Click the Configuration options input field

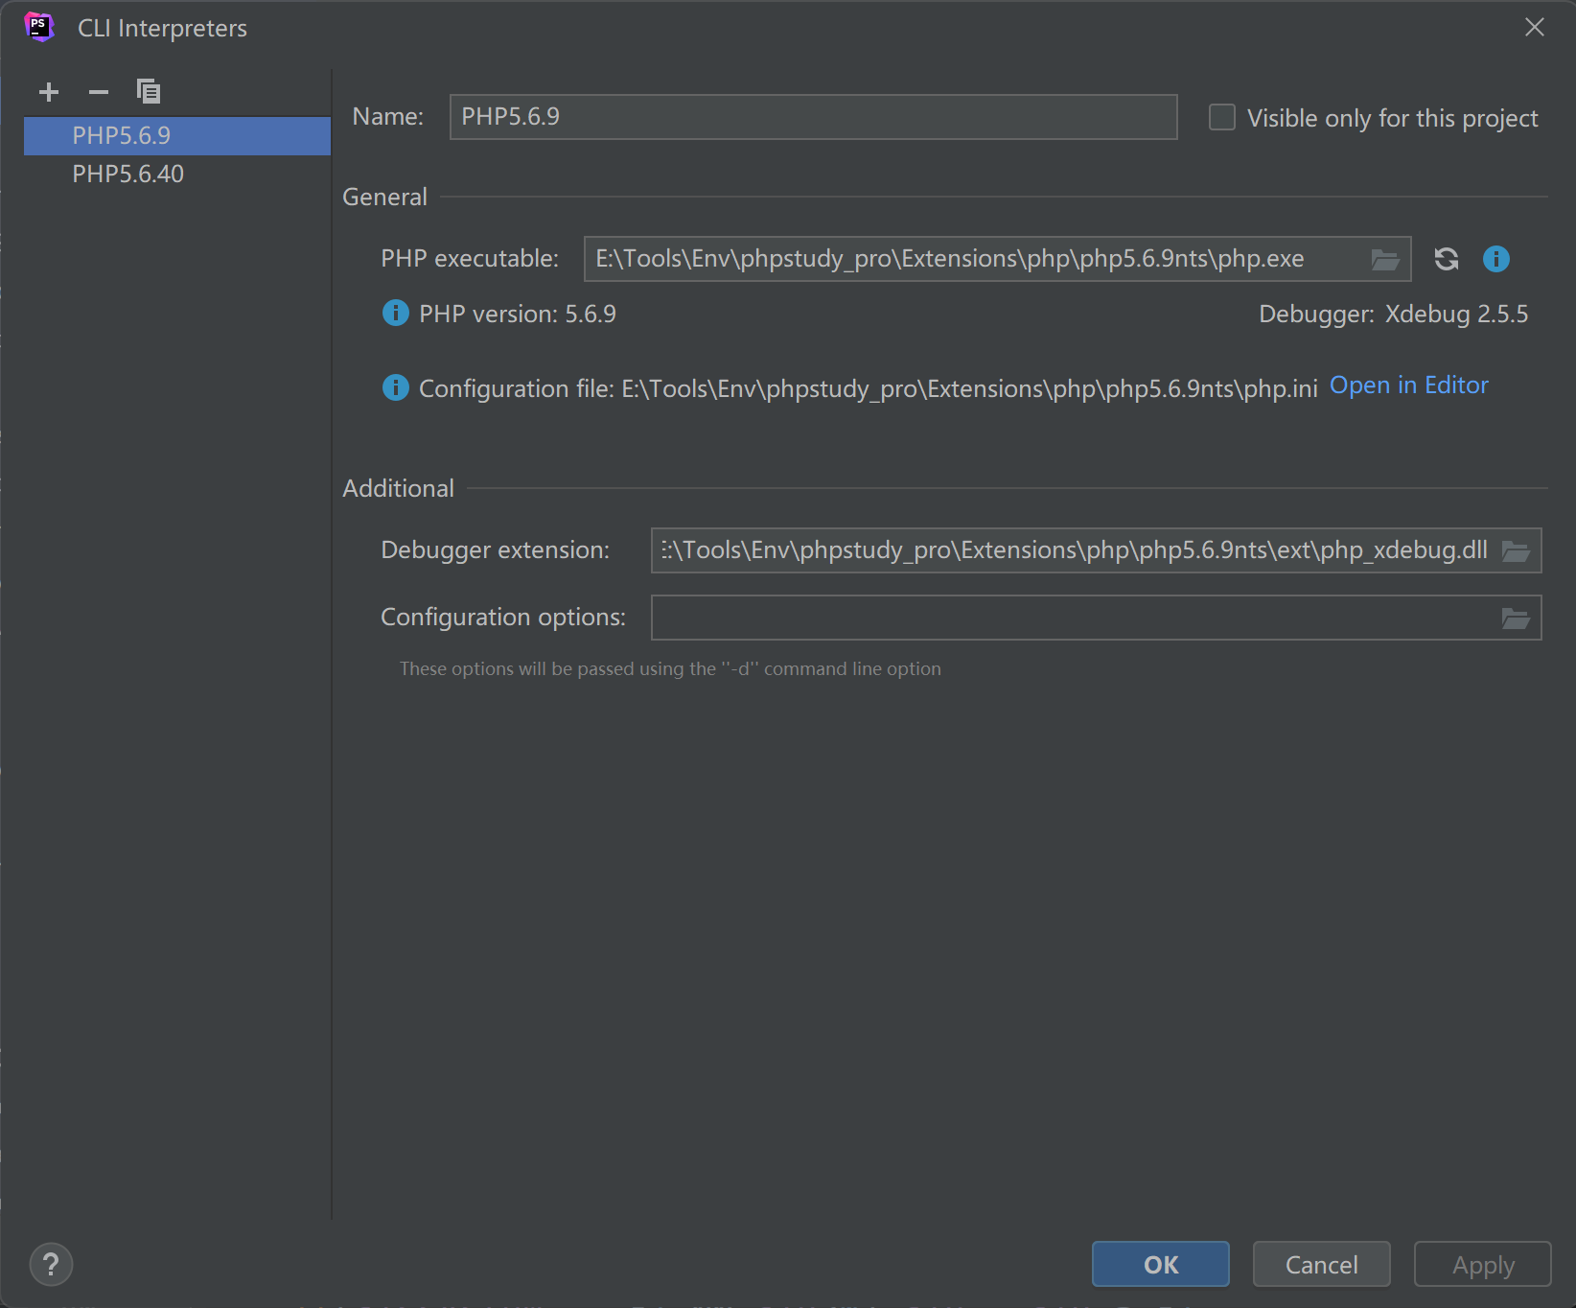[1074, 619]
